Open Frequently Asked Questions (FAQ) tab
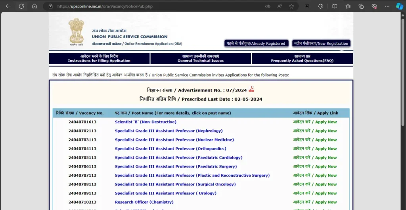 pyautogui.click(x=302, y=59)
